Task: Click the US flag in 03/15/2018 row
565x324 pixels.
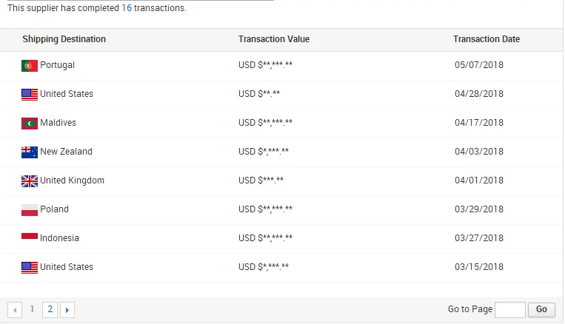Action: coord(30,268)
